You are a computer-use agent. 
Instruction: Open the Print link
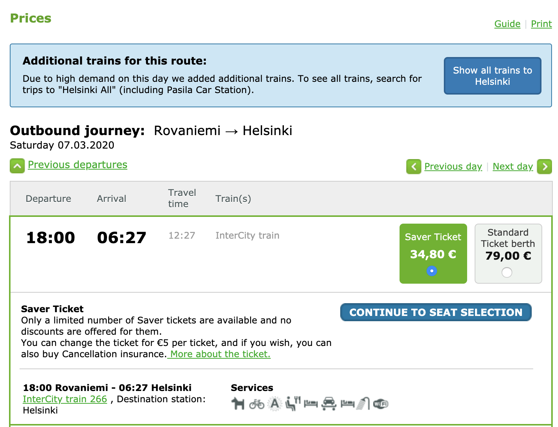tap(541, 24)
